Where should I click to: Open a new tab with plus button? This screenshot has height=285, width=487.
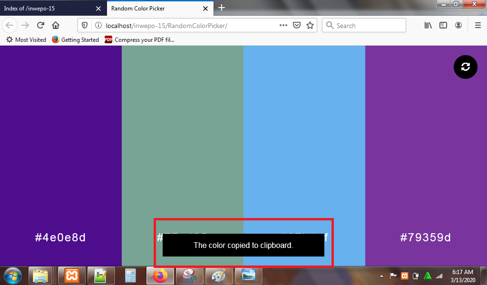click(x=222, y=8)
